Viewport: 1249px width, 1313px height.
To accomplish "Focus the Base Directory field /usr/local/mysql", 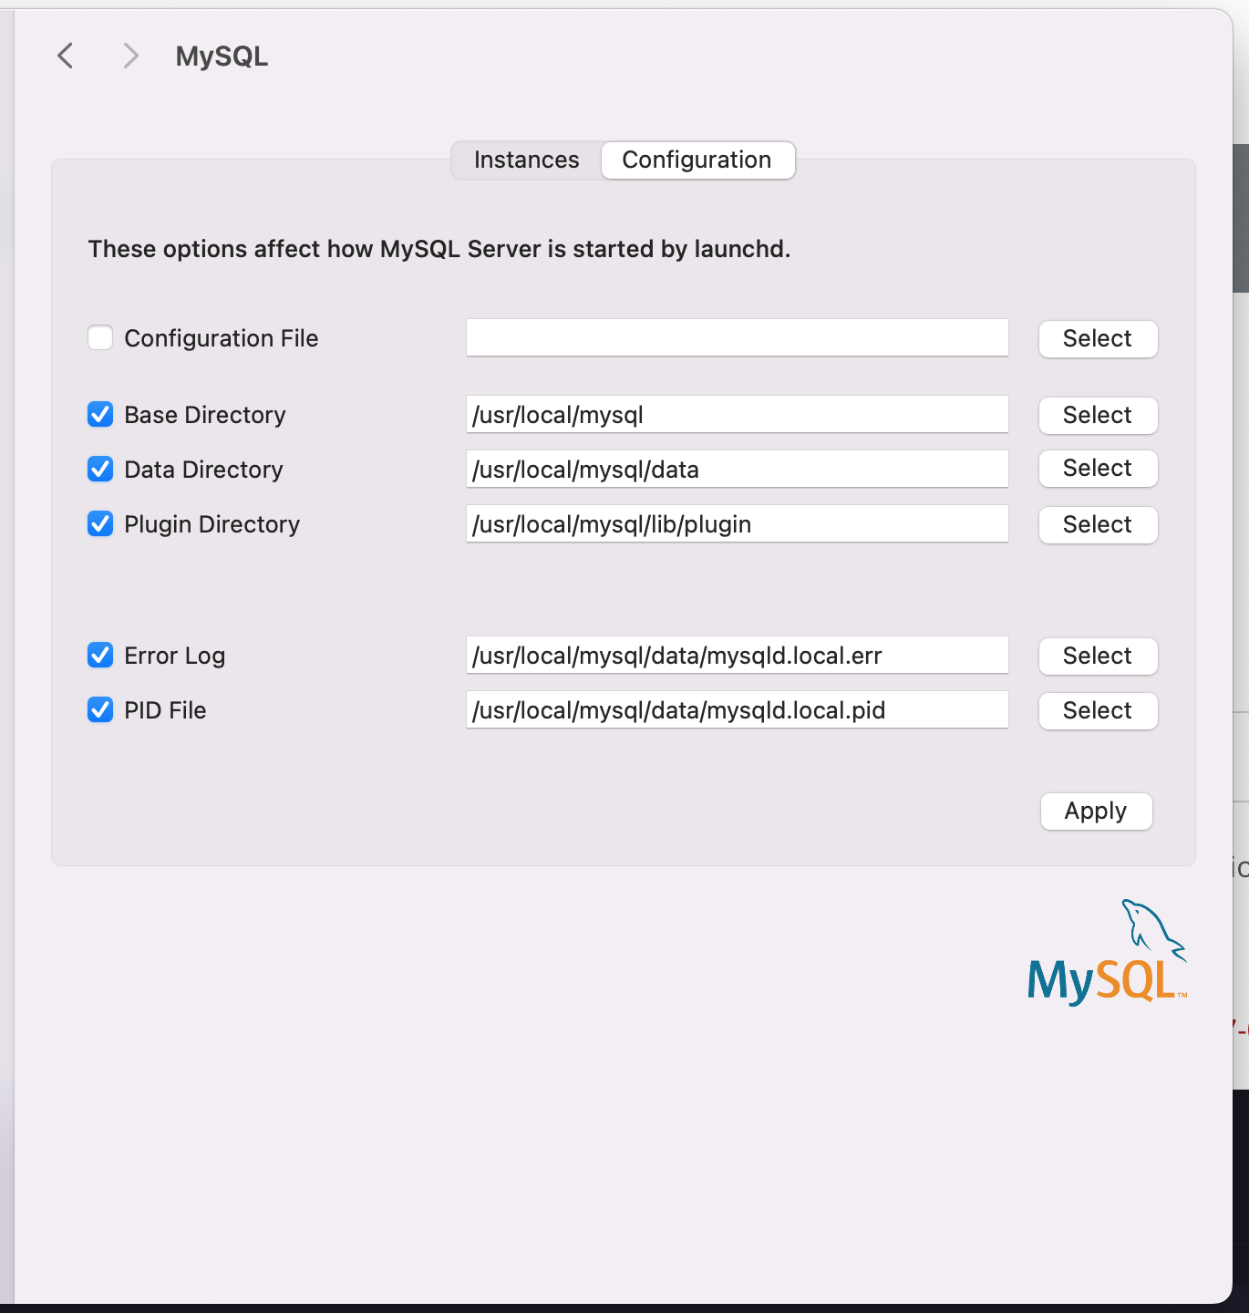I will pos(738,414).
